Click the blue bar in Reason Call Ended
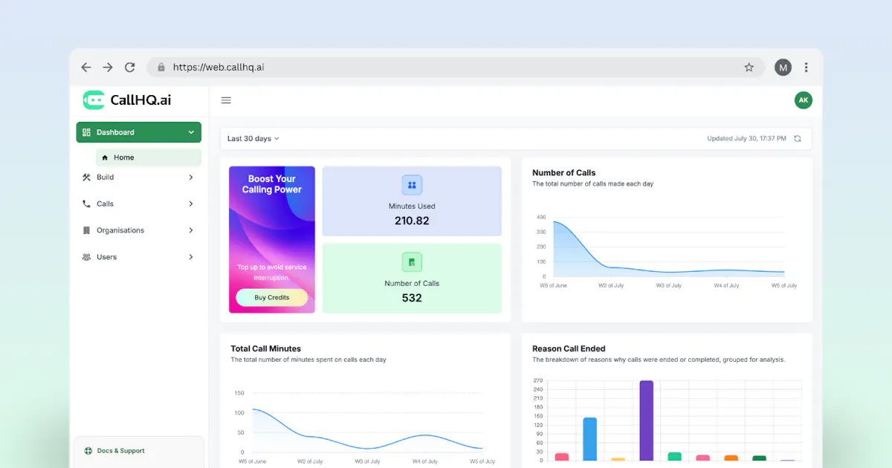The image size is (892, 468). coord(589,439)
